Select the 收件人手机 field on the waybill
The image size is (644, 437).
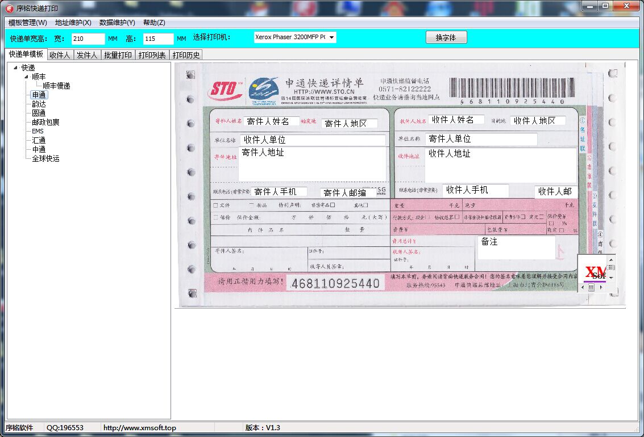point(476,190)
